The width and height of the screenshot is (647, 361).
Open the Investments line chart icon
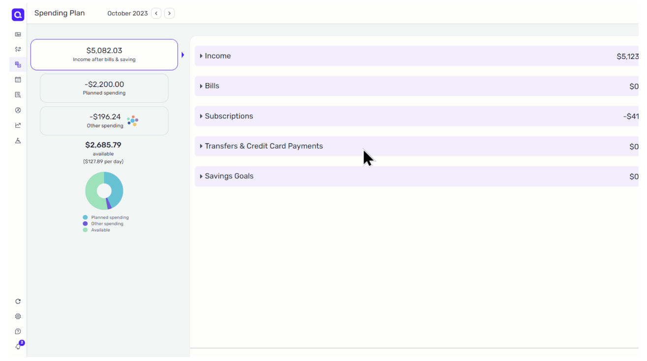[x=18, y=125]
